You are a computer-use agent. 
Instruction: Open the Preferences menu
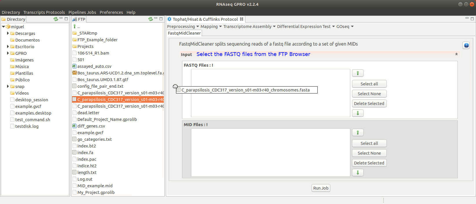point(111,12)
